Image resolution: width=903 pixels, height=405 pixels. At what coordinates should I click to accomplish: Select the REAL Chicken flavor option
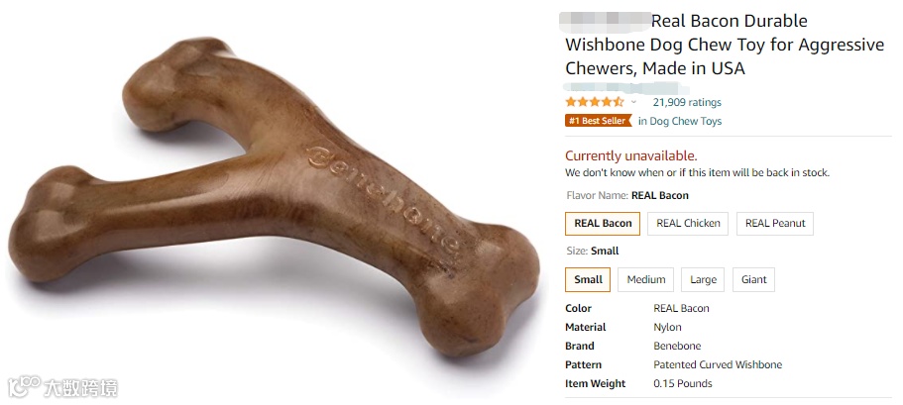pos(688,223)
